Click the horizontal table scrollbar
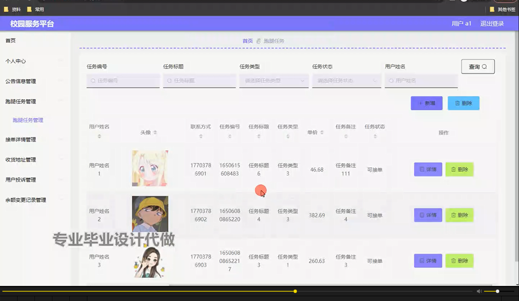This screenshot has height=301, width=519. [x=330, y=285]
